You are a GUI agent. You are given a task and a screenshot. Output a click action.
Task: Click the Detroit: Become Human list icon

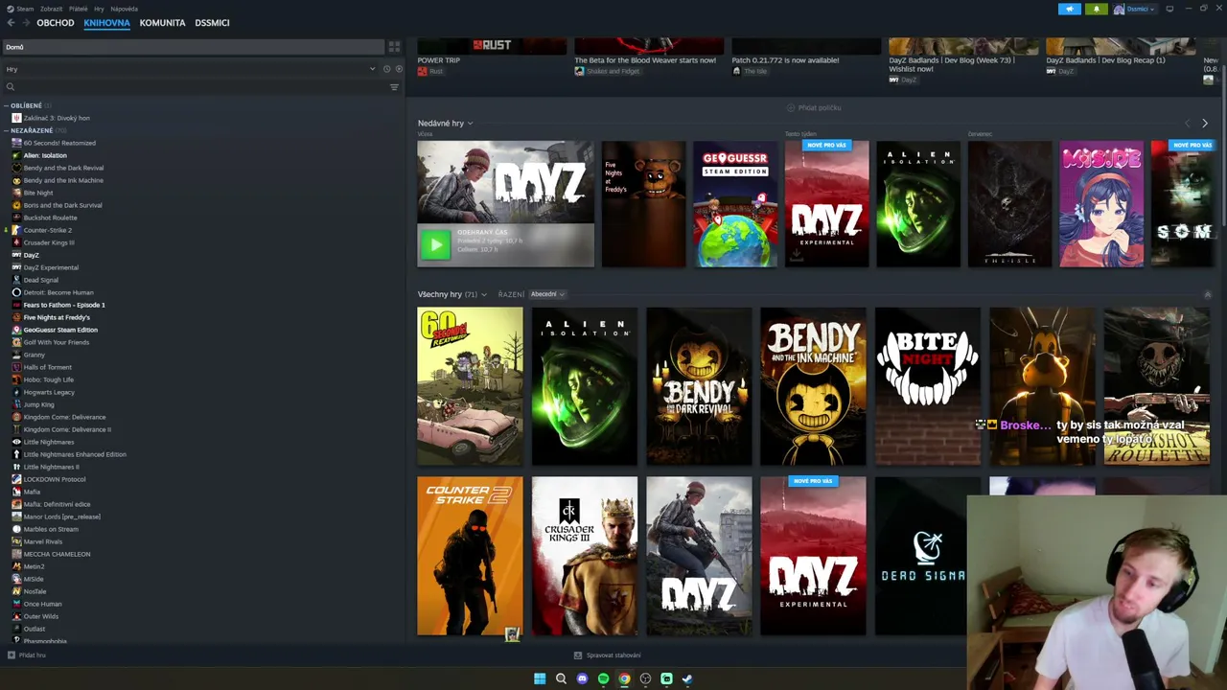click(x=16, y=292)
